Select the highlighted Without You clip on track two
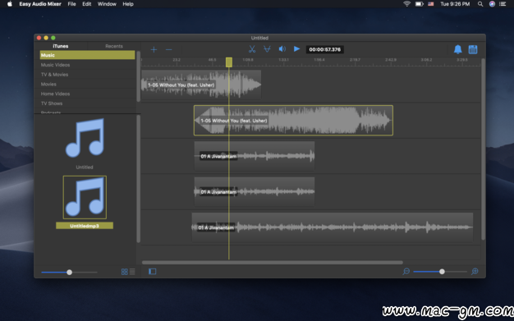The image size is (514, 321). [293, 121]
